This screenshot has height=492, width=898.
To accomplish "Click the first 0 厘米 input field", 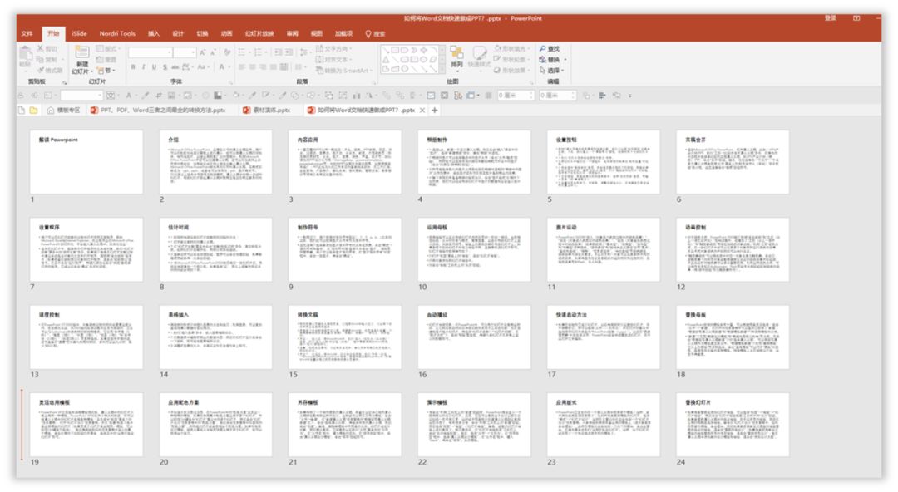I will pyautogui.click(x=516, y=96).
